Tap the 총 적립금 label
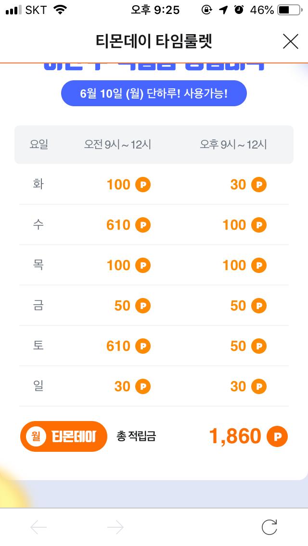 (136, 436)
